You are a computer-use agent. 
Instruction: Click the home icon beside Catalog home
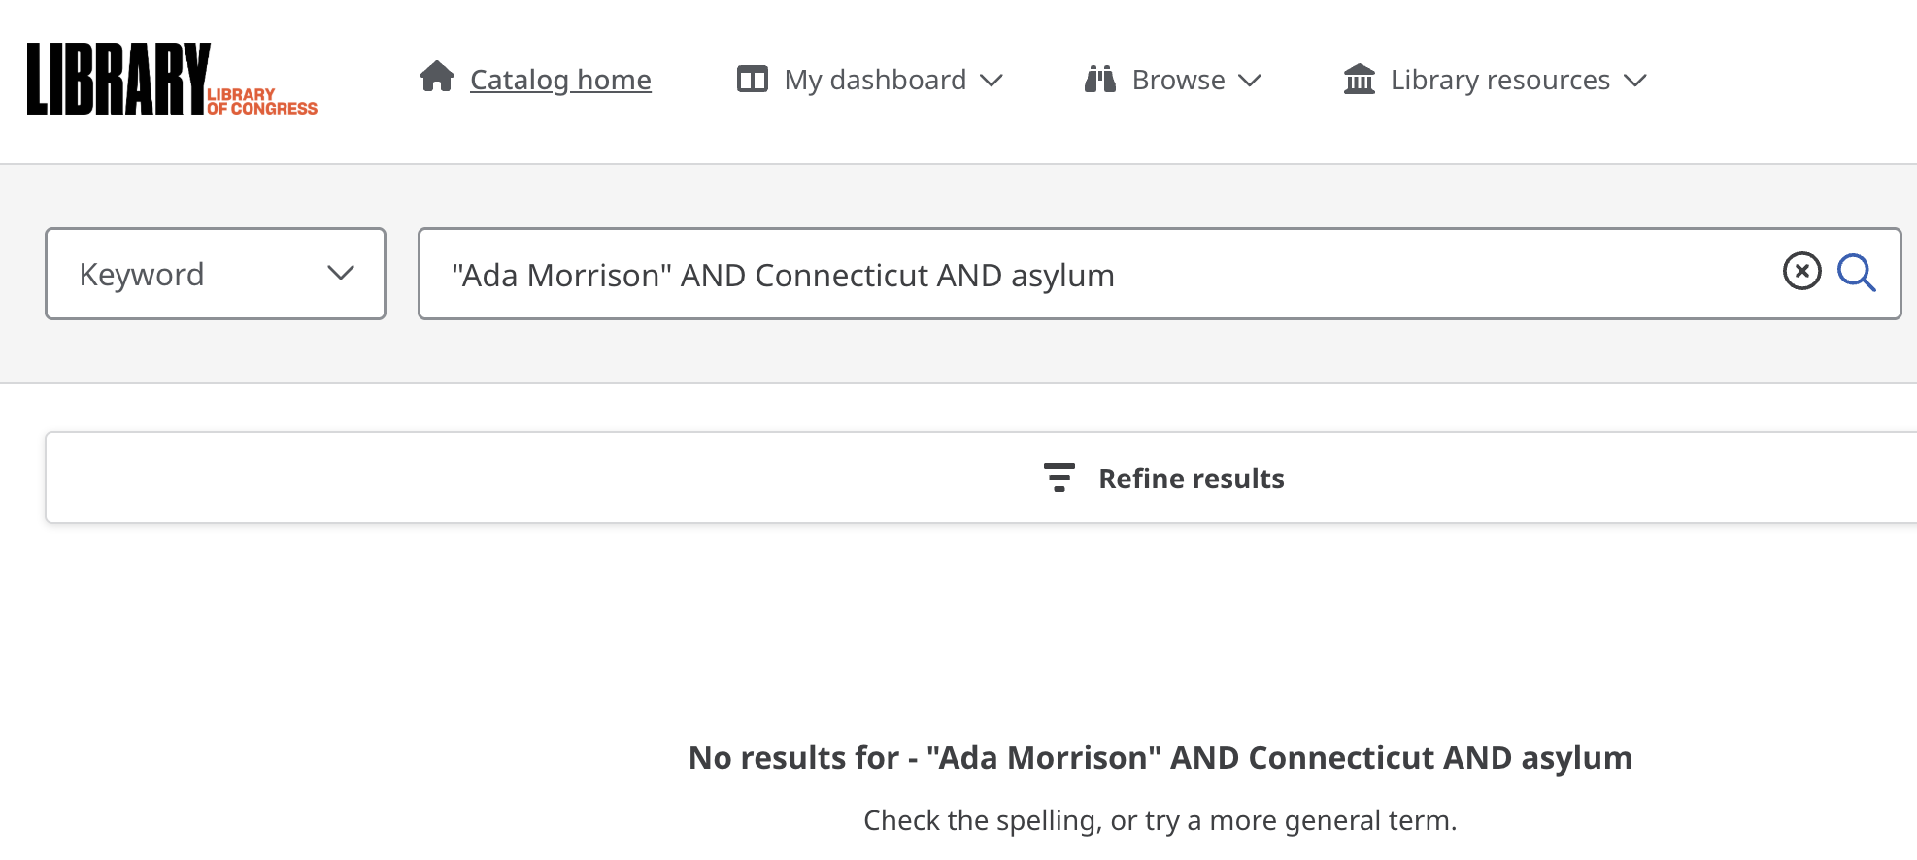[x=437, y=77]
